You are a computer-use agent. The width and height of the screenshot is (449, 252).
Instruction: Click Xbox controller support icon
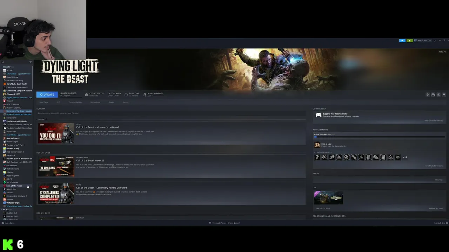tap(318, 115)
